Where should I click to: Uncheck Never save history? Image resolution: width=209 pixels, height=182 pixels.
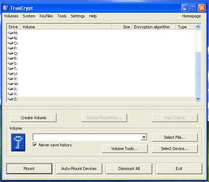click(x=35, y=145)
